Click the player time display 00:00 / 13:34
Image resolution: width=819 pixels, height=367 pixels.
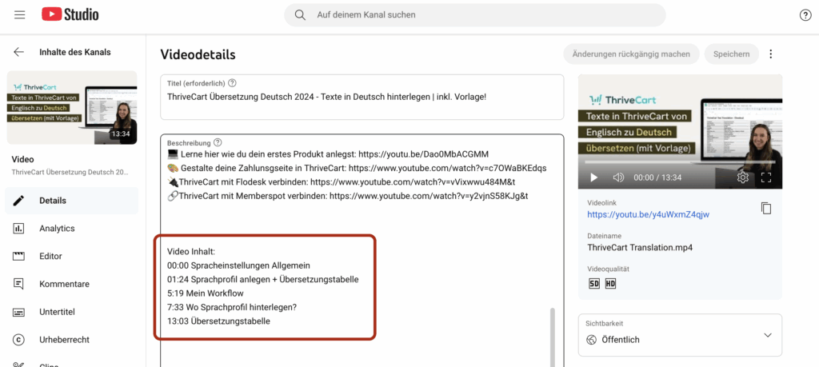[657, 178]
